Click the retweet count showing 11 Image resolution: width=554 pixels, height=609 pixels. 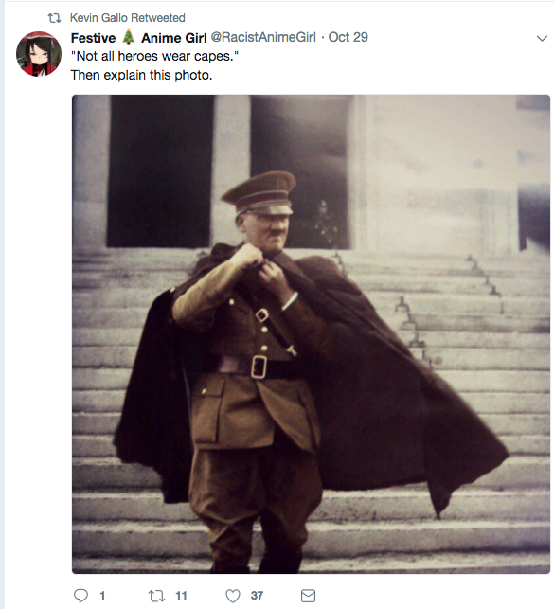pos(181,596)
